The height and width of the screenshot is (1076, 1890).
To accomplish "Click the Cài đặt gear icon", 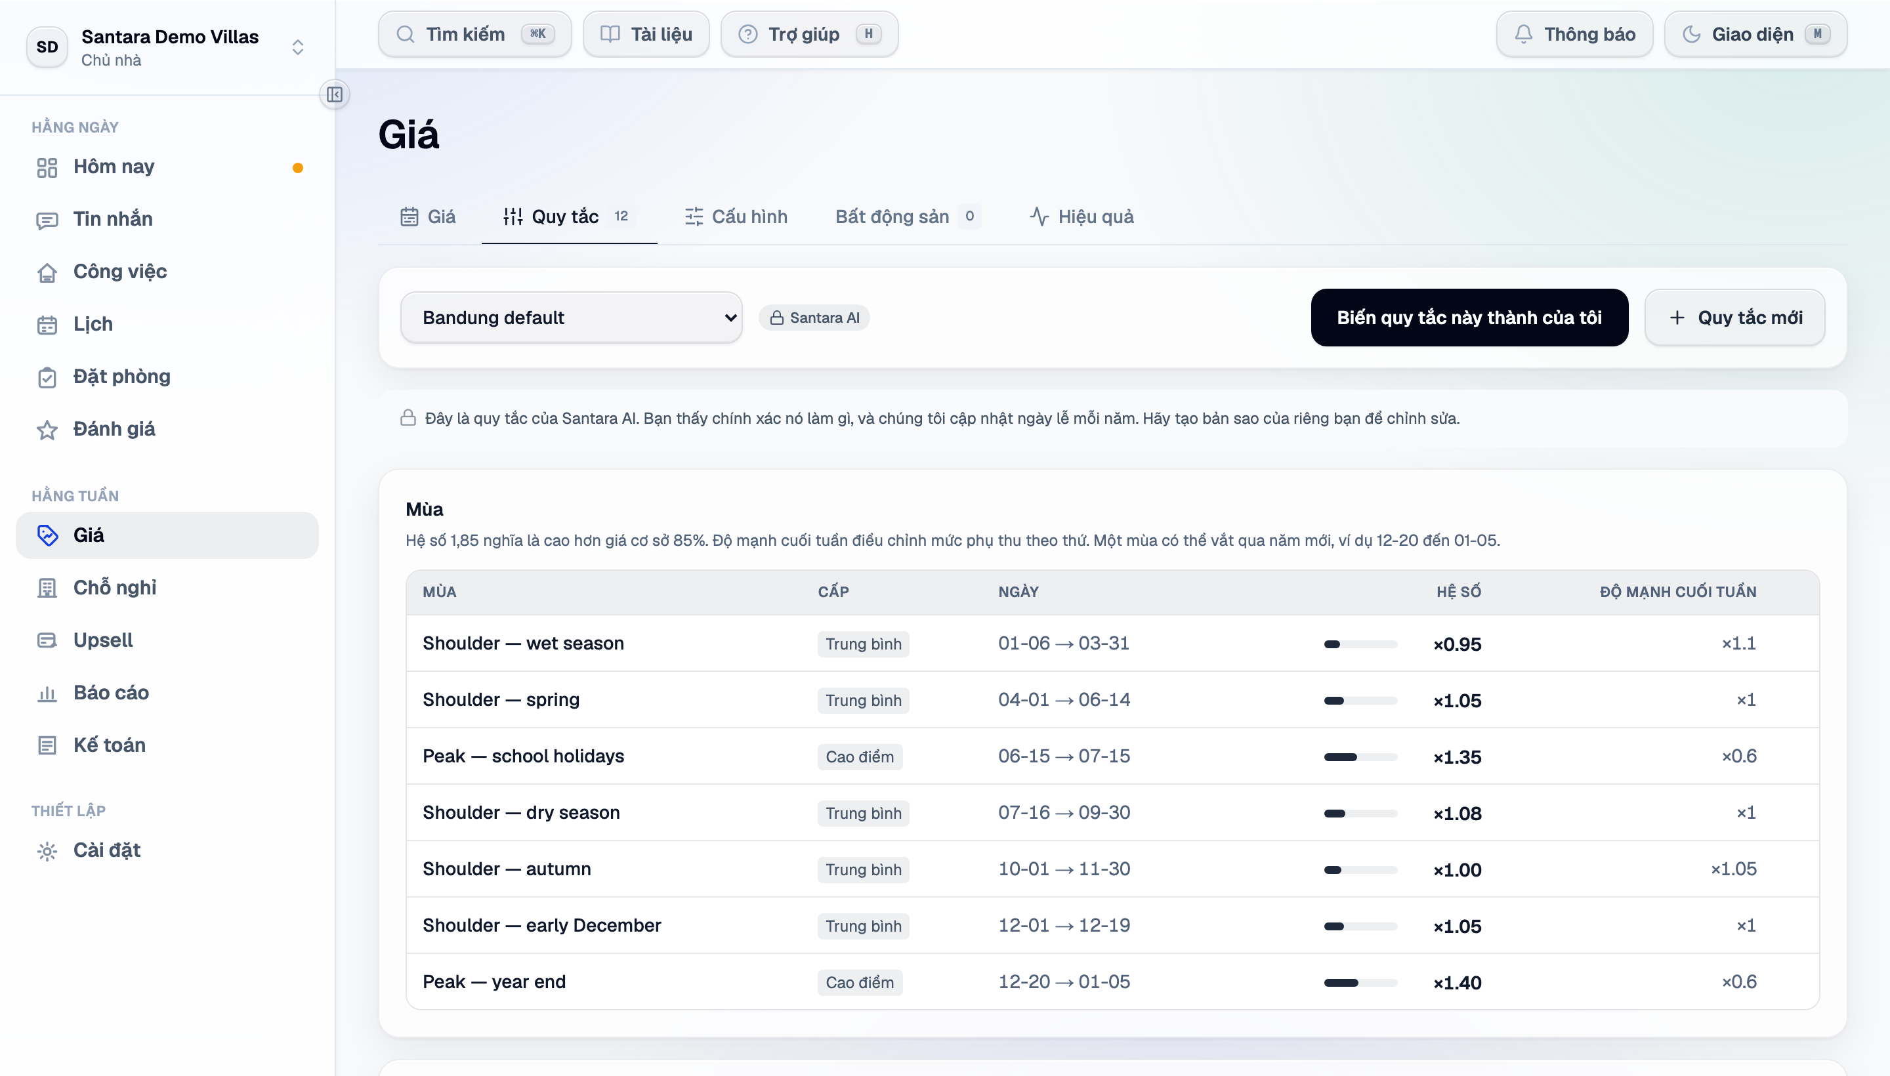I will (x=47, y=852).
